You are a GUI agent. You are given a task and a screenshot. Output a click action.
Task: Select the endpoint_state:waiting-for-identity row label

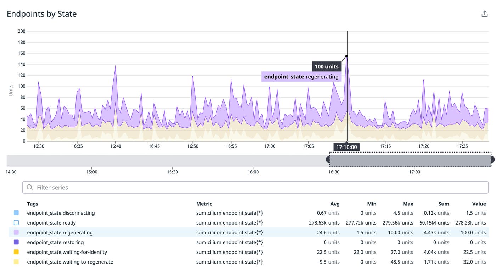pos(67,252)
